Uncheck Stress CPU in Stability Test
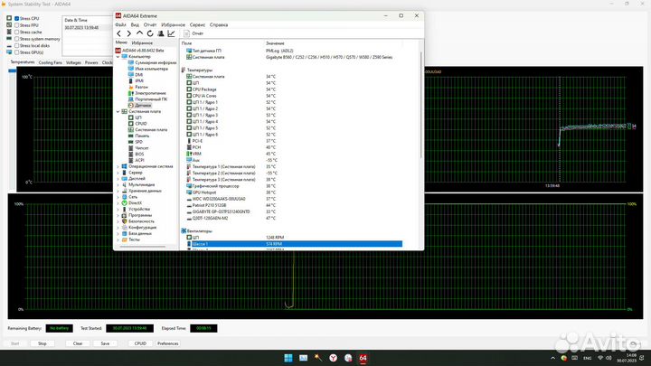 (x=16, y=19)
